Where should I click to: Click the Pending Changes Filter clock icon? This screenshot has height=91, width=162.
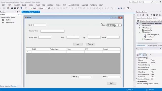(147, 15)
